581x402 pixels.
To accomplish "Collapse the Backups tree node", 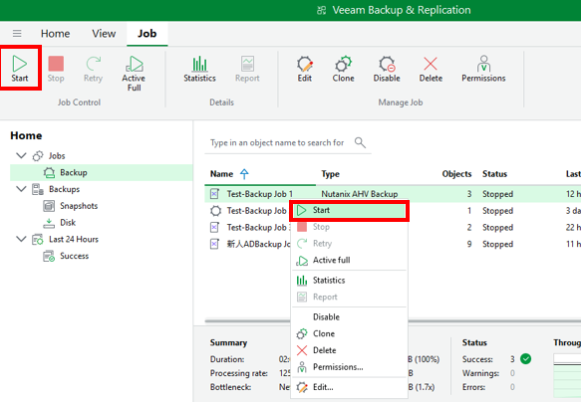I will coord(22,189).
